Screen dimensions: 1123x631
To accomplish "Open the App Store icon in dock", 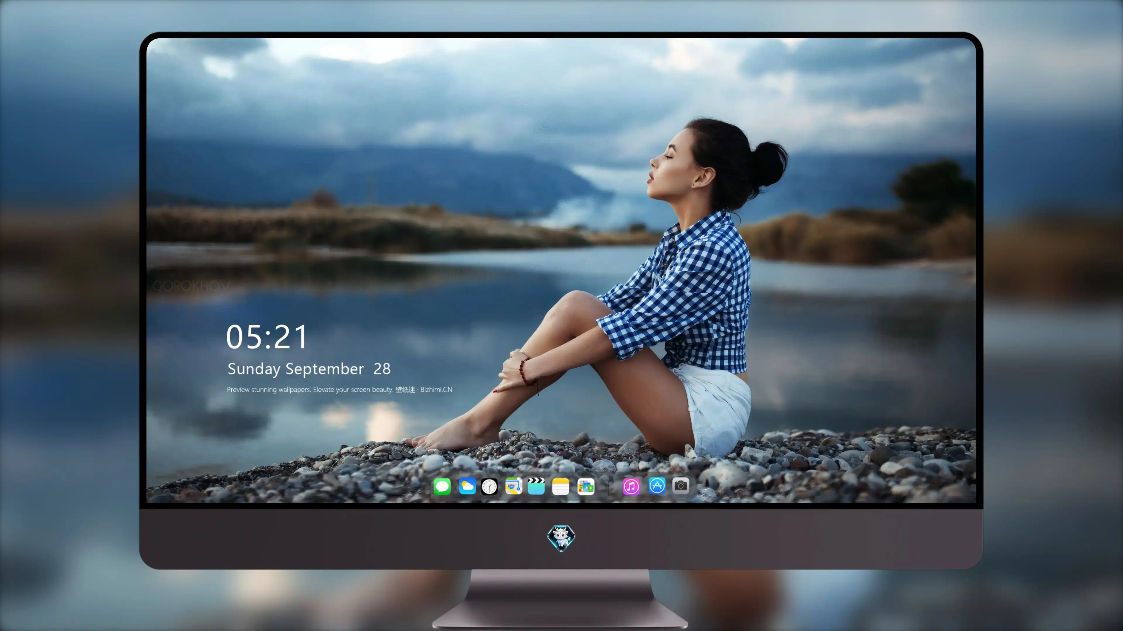I will click(657, 486).
